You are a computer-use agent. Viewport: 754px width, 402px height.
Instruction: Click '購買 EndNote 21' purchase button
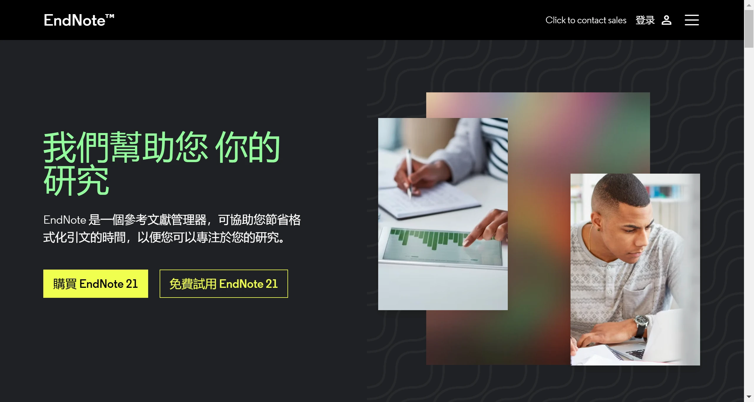(95, 283)
